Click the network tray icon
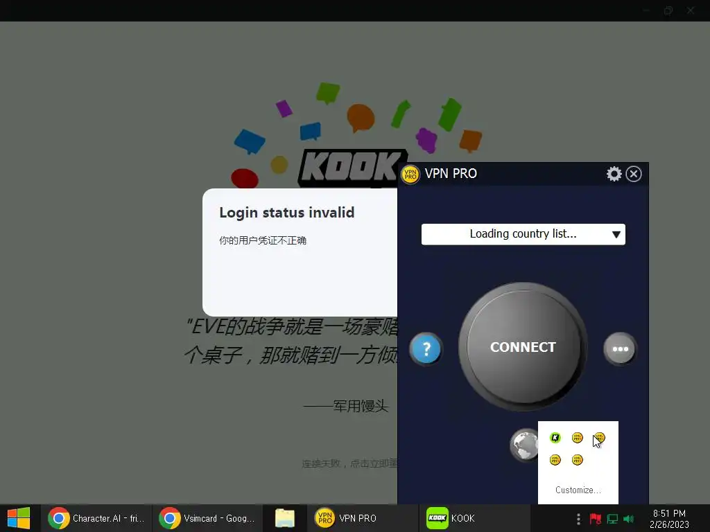 (612, 518)
